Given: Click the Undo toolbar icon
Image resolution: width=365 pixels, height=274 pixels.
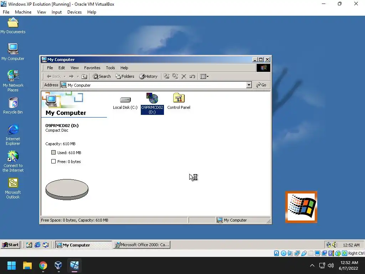Looking at the screenshot, I should click(x=192, y=76).
